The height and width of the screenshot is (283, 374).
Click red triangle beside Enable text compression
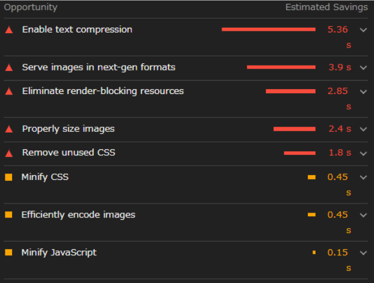click(9, 30)
